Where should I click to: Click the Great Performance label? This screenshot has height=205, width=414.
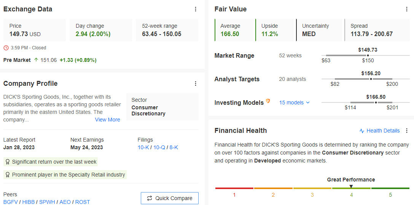coord(351,180)
